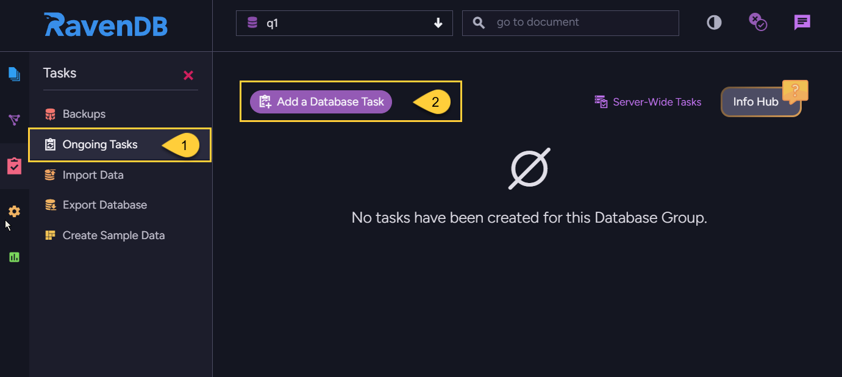Close the Tasks panel with red X
This screenshot has height=377, width=842.
[188, 75]
